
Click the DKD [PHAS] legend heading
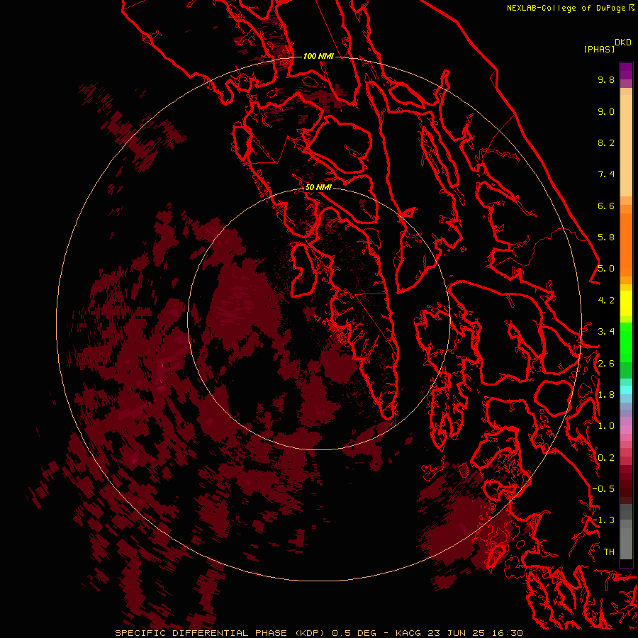pos(607,45)
